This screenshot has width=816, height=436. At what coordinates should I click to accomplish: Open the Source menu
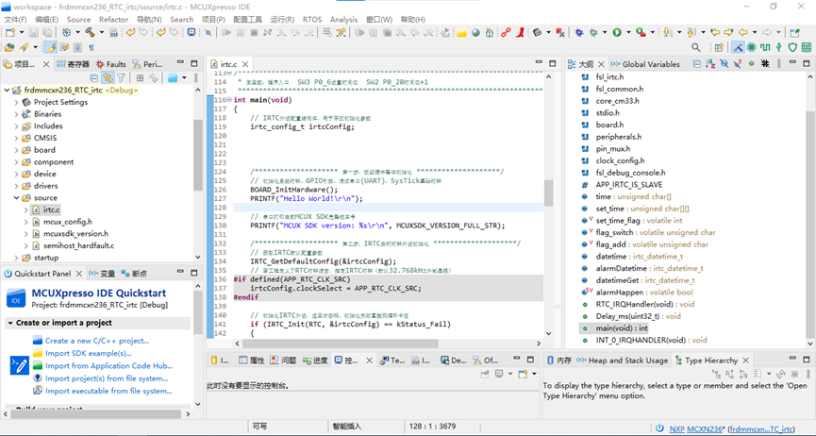[x=78, y=19]
